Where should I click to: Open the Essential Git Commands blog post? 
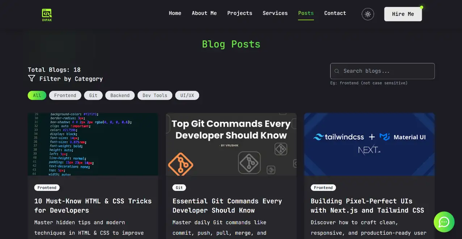[x=227, y=206]
